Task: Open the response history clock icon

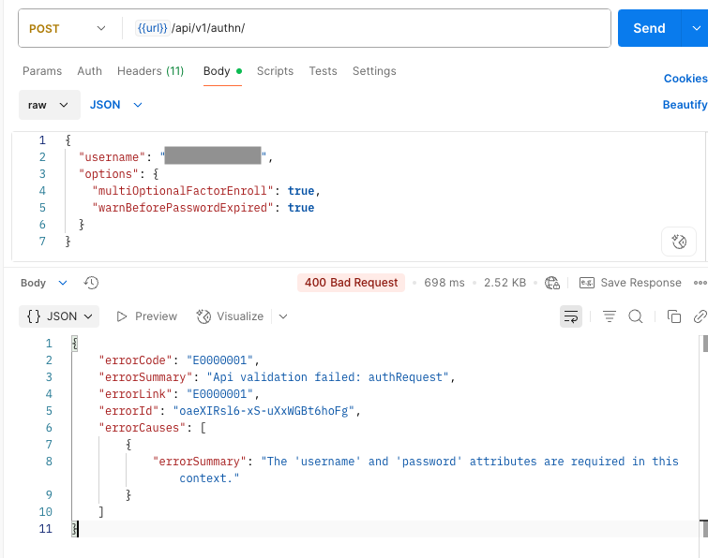Action: click(91, 283)
